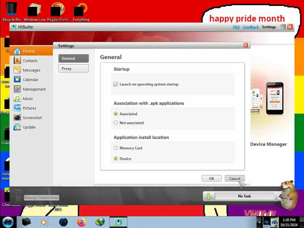
Task: Close the Settings dialog
Action: pyautogui.click(x=246, y=45)
